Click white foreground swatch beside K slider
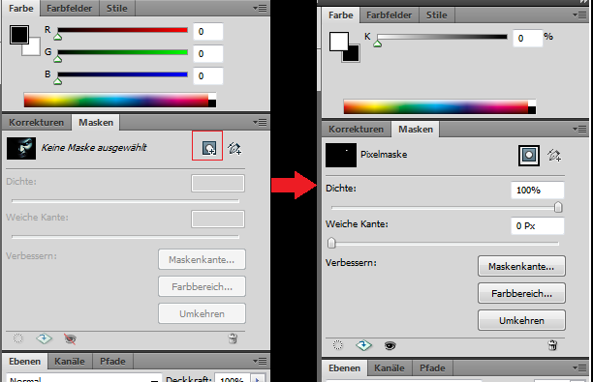593x382 pixels. click(338, 42)
